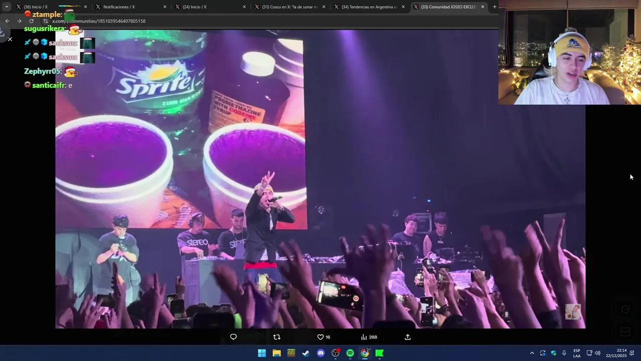641x361 pixels.
Task: Open the tab search dropdown arrow
Action: 7,7
